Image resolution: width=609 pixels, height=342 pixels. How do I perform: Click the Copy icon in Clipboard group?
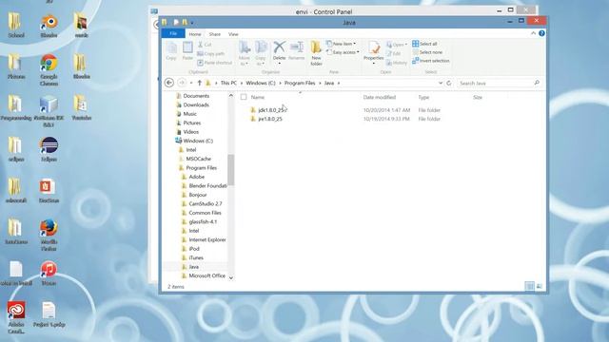tap(171, 48)
